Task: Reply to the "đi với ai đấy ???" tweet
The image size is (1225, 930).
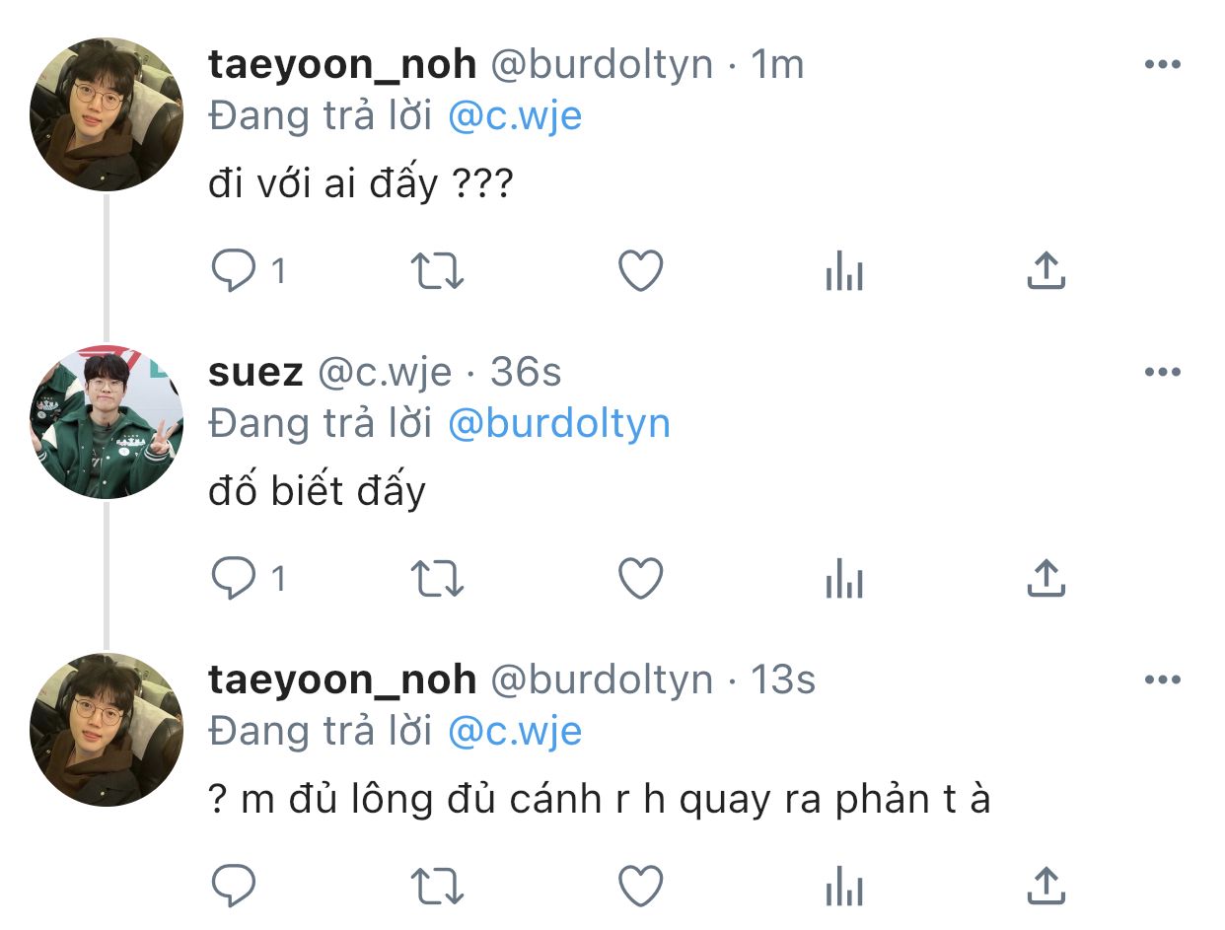Action: [234, 270]
